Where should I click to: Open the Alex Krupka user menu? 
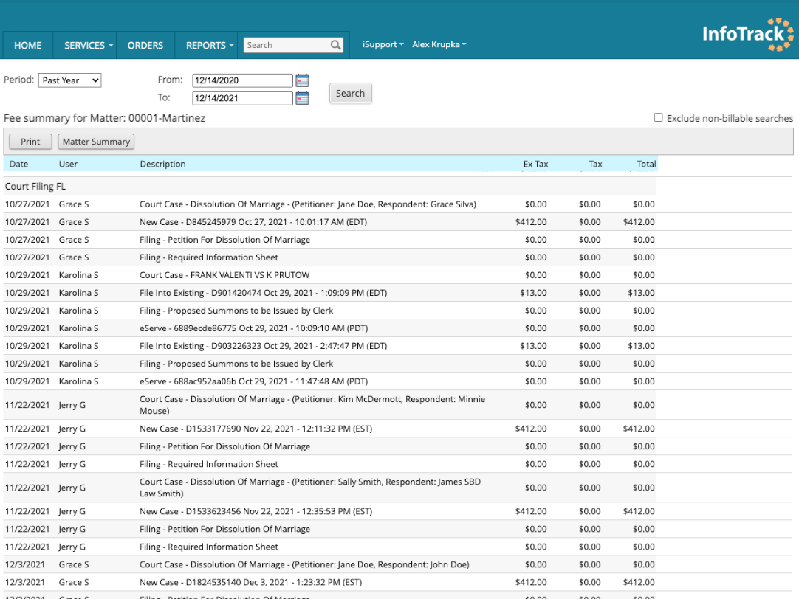439,45
